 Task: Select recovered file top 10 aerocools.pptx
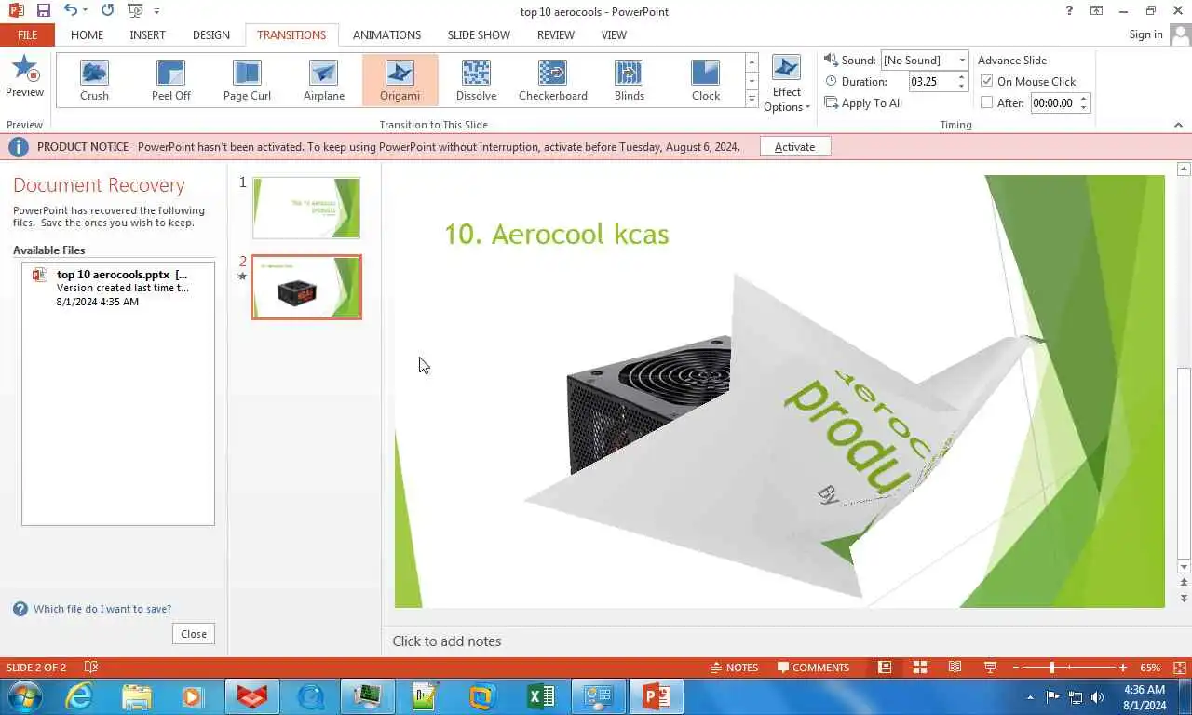pyautogui.click(x=118, y=288)
